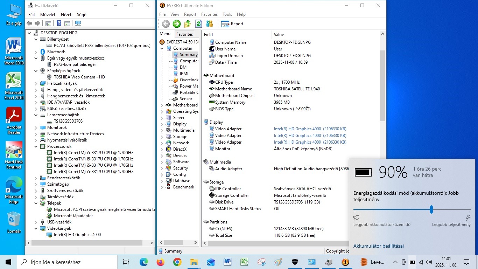The image size is (478, 269).
Task: Collapse Computer node in EVEREST tree
Action: click(x=162, y=48)
